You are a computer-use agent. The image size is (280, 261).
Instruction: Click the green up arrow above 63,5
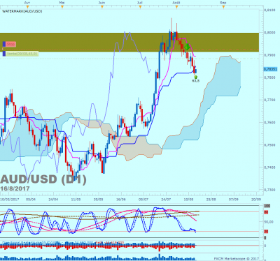coord(195,77)
